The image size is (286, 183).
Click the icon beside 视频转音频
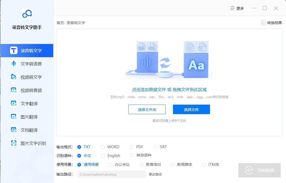(14, 90)
